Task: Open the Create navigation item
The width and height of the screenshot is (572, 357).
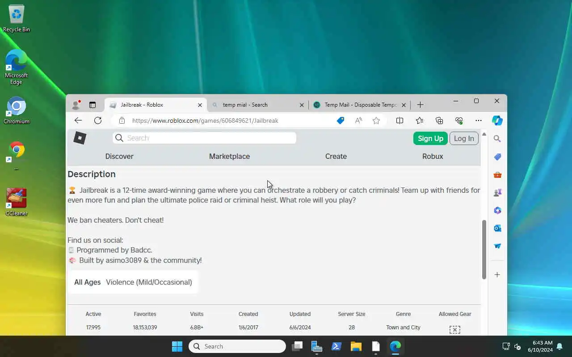Action: pyautogui.click(x=336, y=156)
